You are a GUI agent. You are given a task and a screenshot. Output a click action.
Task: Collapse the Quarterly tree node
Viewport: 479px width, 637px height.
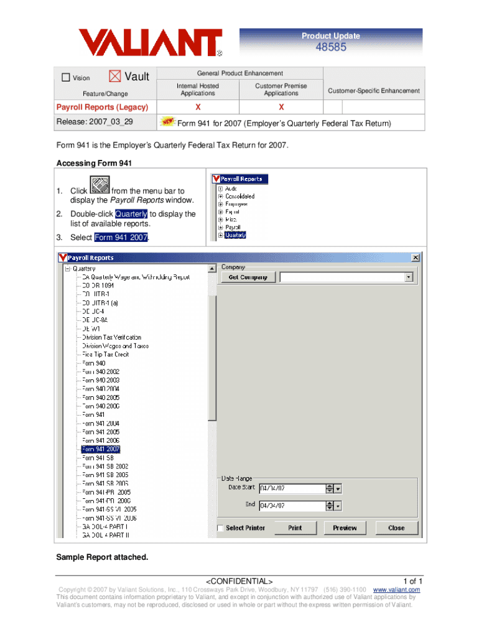(x=68, y=269)
